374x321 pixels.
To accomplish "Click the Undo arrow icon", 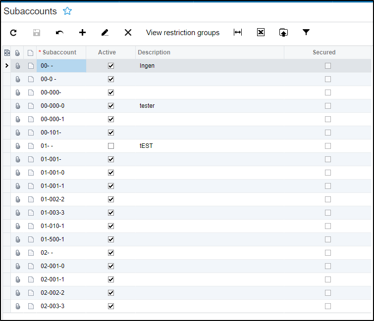I will pos(59,32).
